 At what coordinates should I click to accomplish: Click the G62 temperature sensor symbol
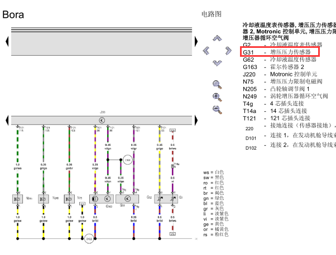pos(160,199)
